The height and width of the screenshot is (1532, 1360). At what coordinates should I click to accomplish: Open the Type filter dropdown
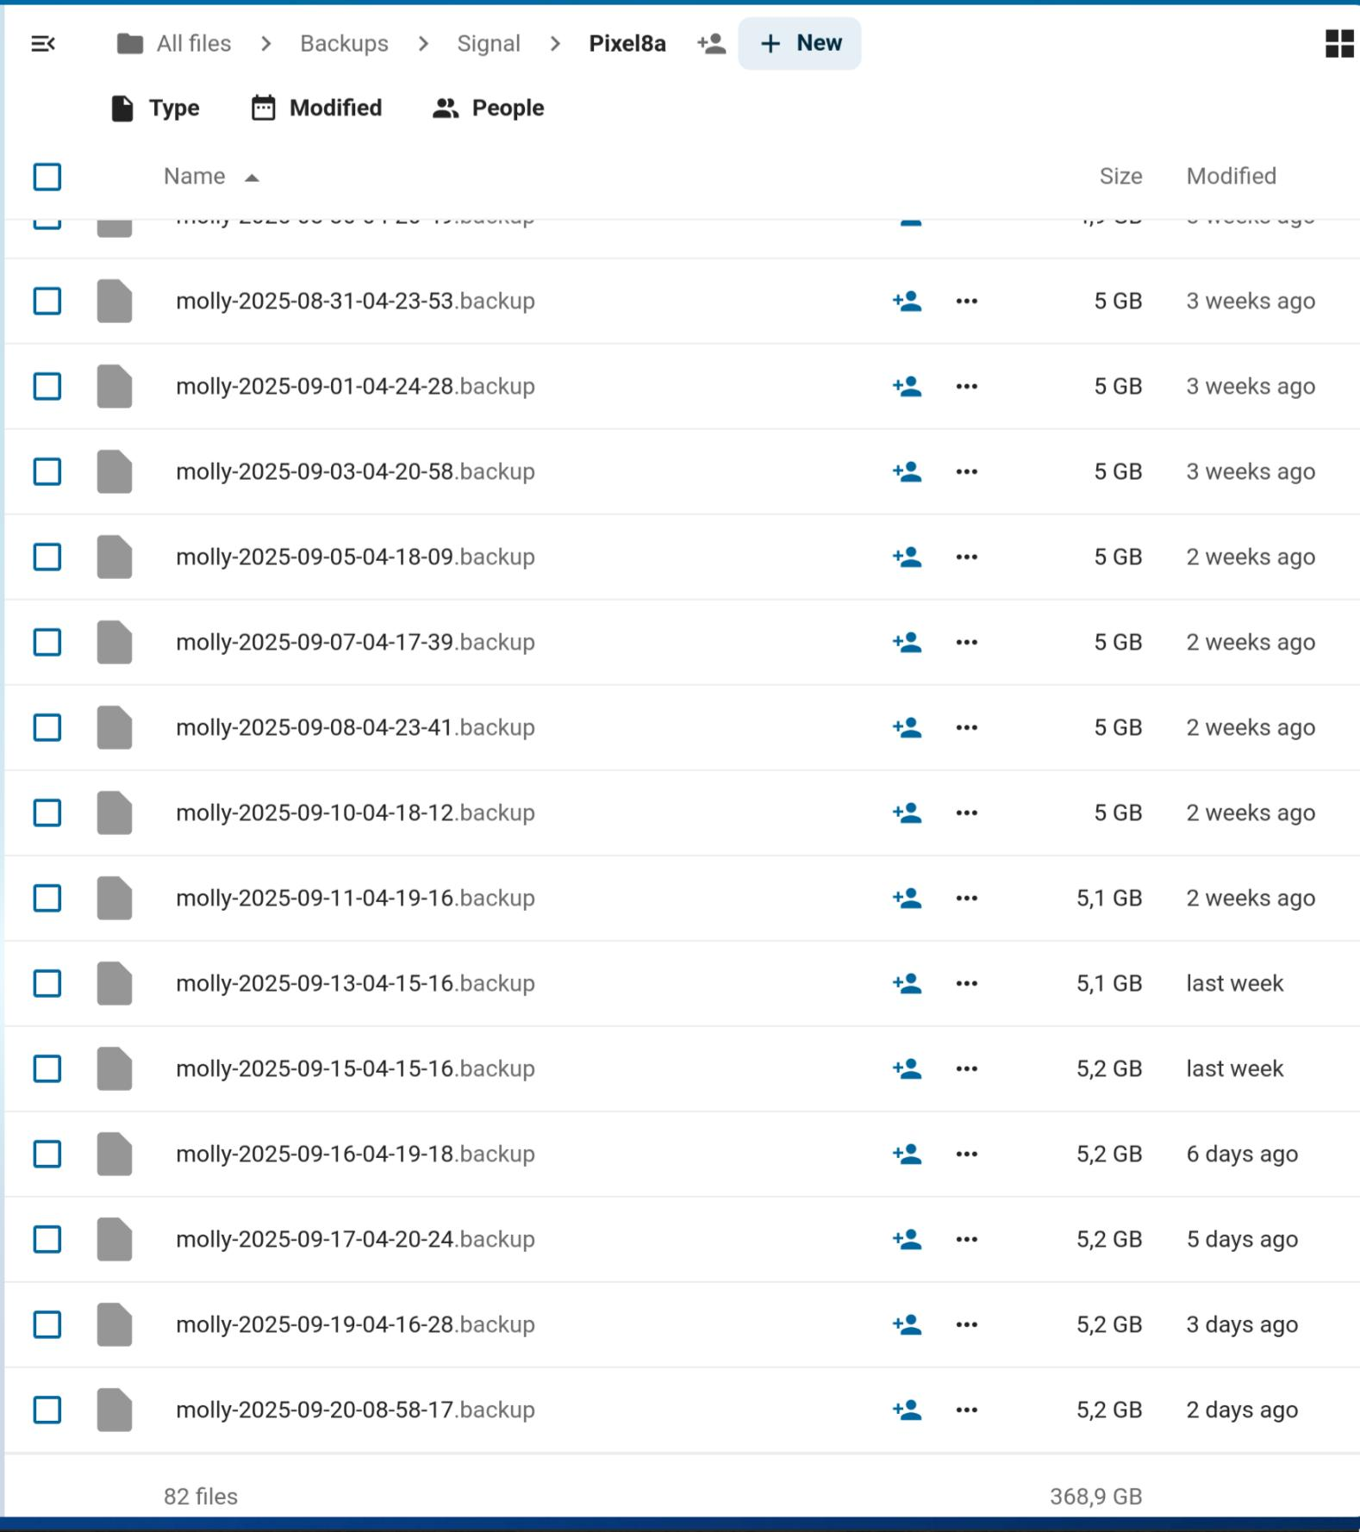click(156, 109)
